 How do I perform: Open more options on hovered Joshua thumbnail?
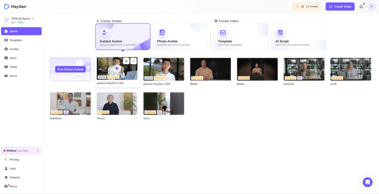tap(134, 61)
